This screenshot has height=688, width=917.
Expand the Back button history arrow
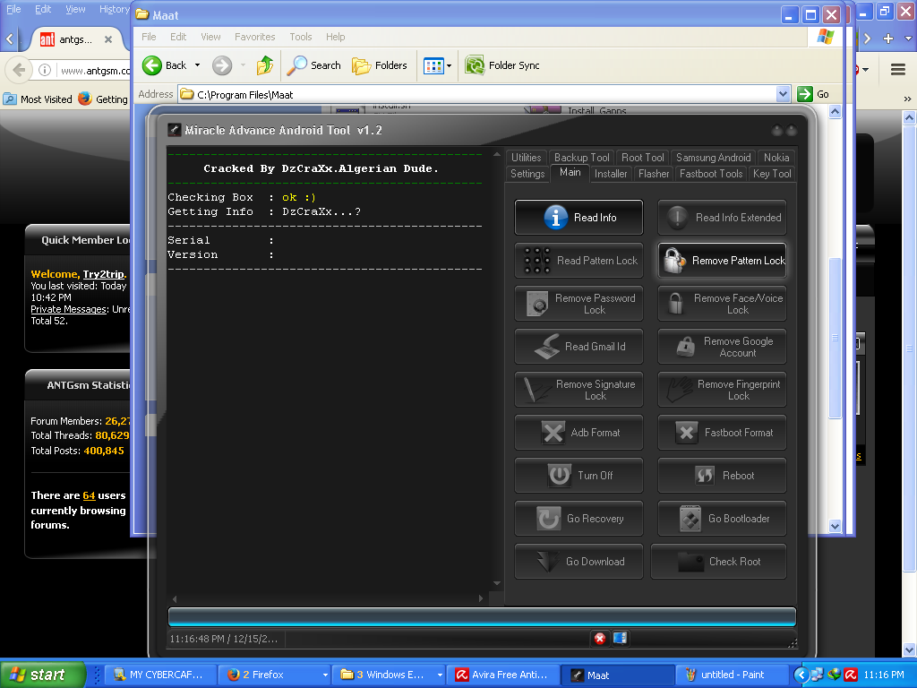[x=198, y=65]
